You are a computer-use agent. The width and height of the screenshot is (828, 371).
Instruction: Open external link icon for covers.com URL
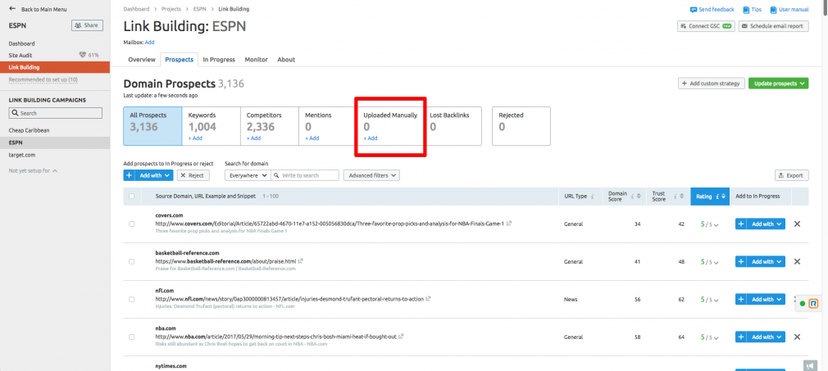(x=509, y=224)
